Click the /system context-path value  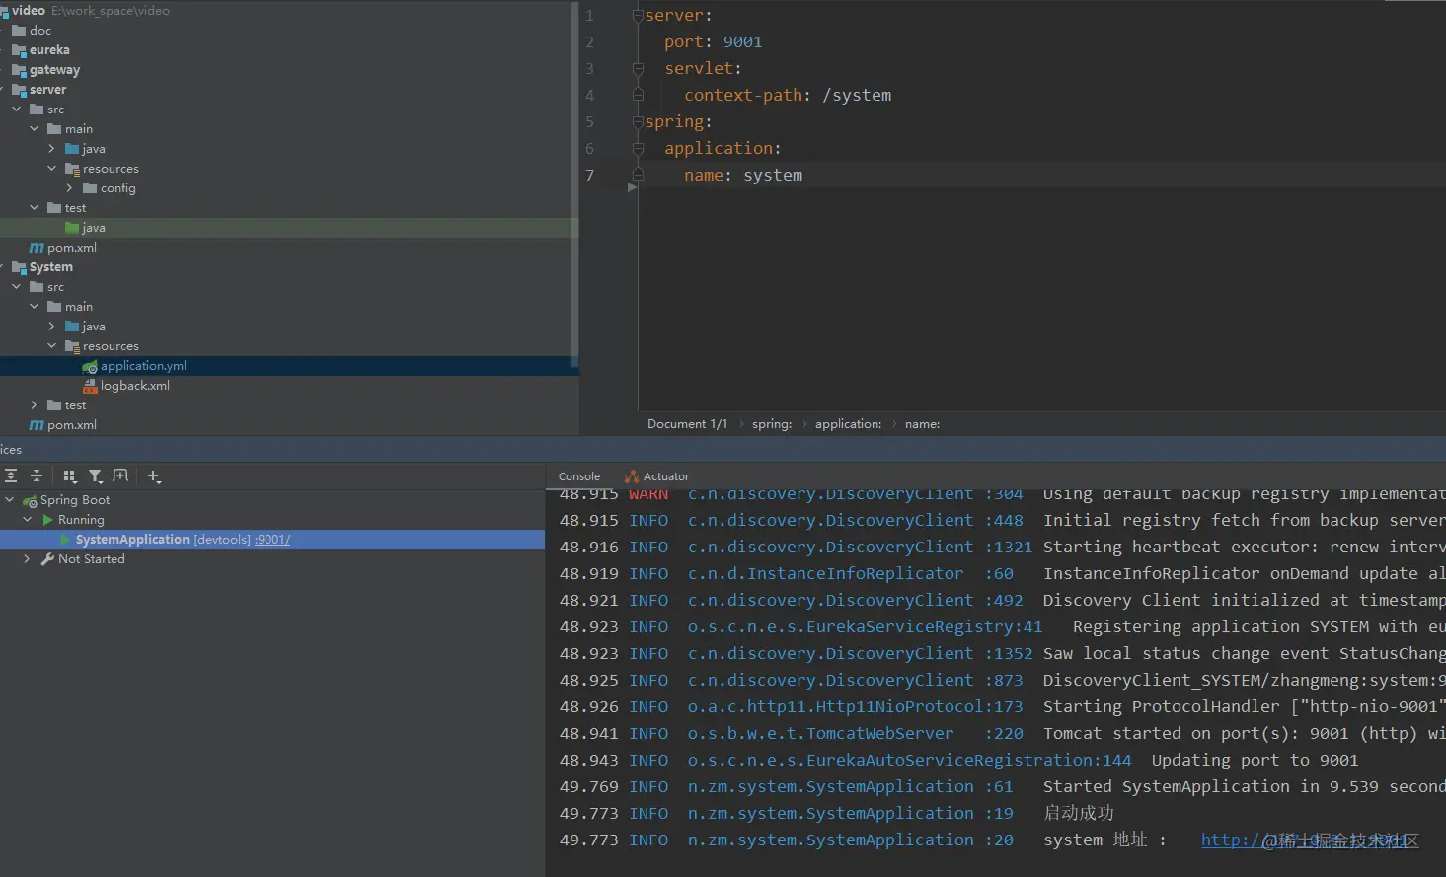pos(857,96)
